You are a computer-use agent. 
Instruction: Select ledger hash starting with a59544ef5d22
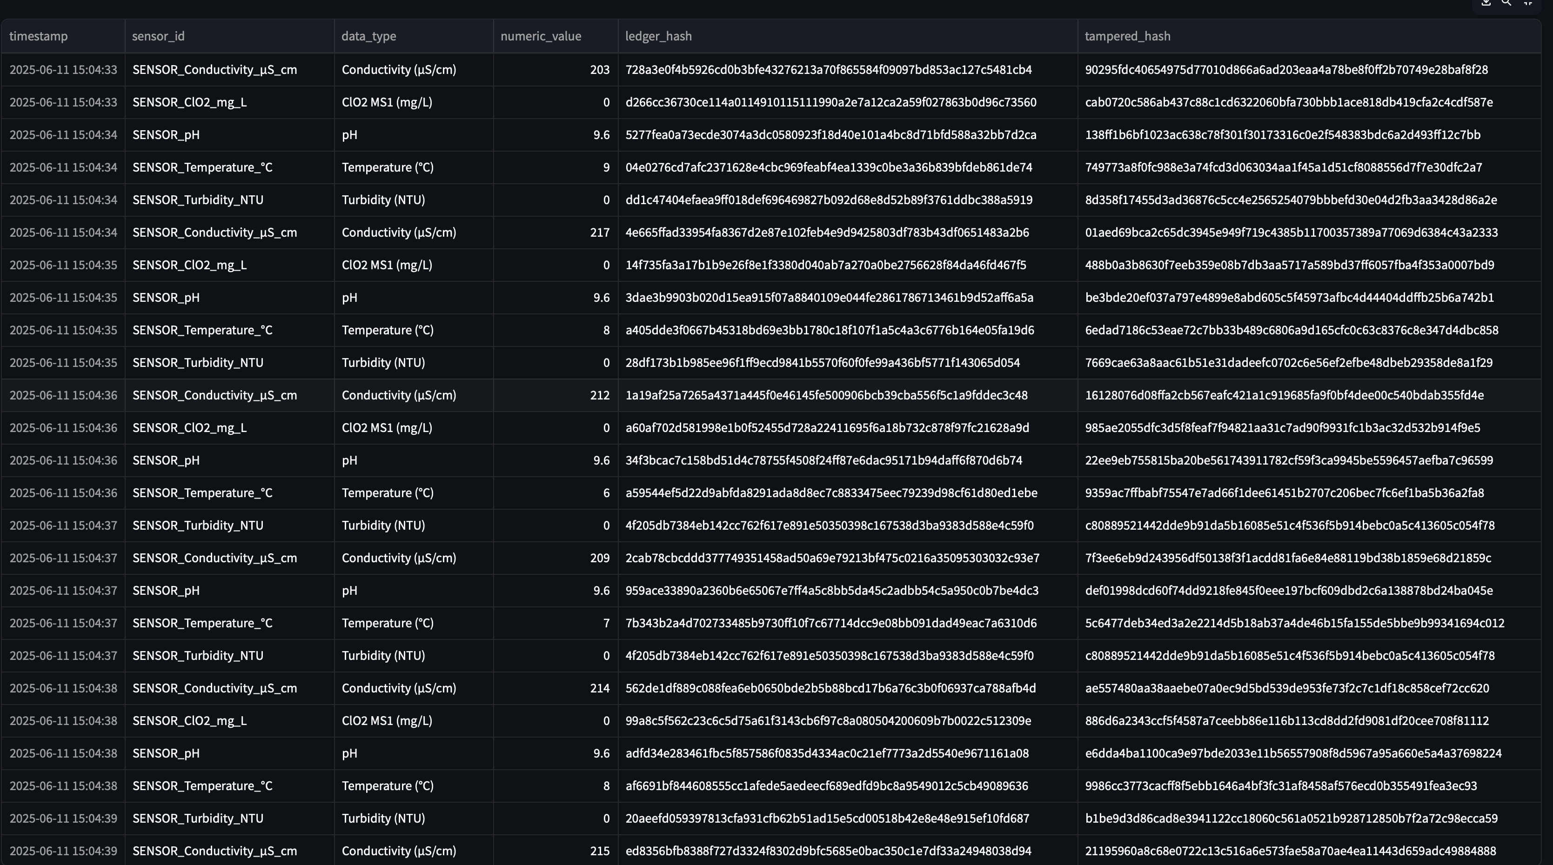(848, 492)
